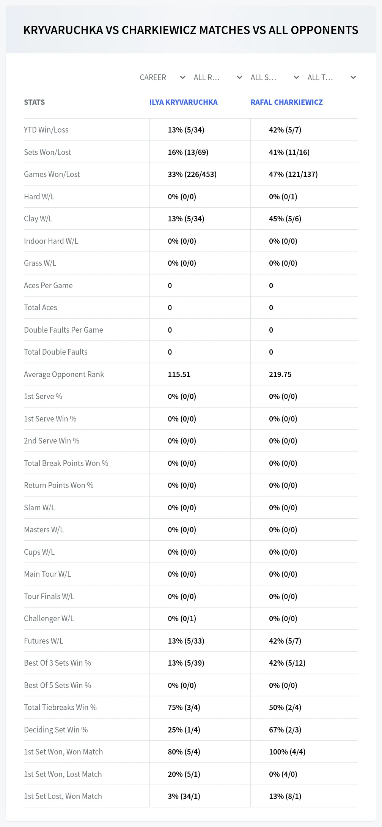Image resolution: width=382 pixels, height=827 pixels.
Task: Click the chevron beside ALL R…
Action: pyautogui.click(x=239, y=77)
